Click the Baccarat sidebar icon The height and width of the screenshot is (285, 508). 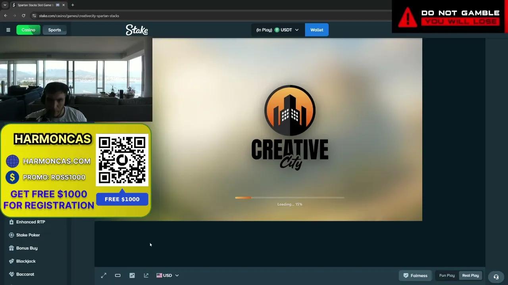point(11,274)
